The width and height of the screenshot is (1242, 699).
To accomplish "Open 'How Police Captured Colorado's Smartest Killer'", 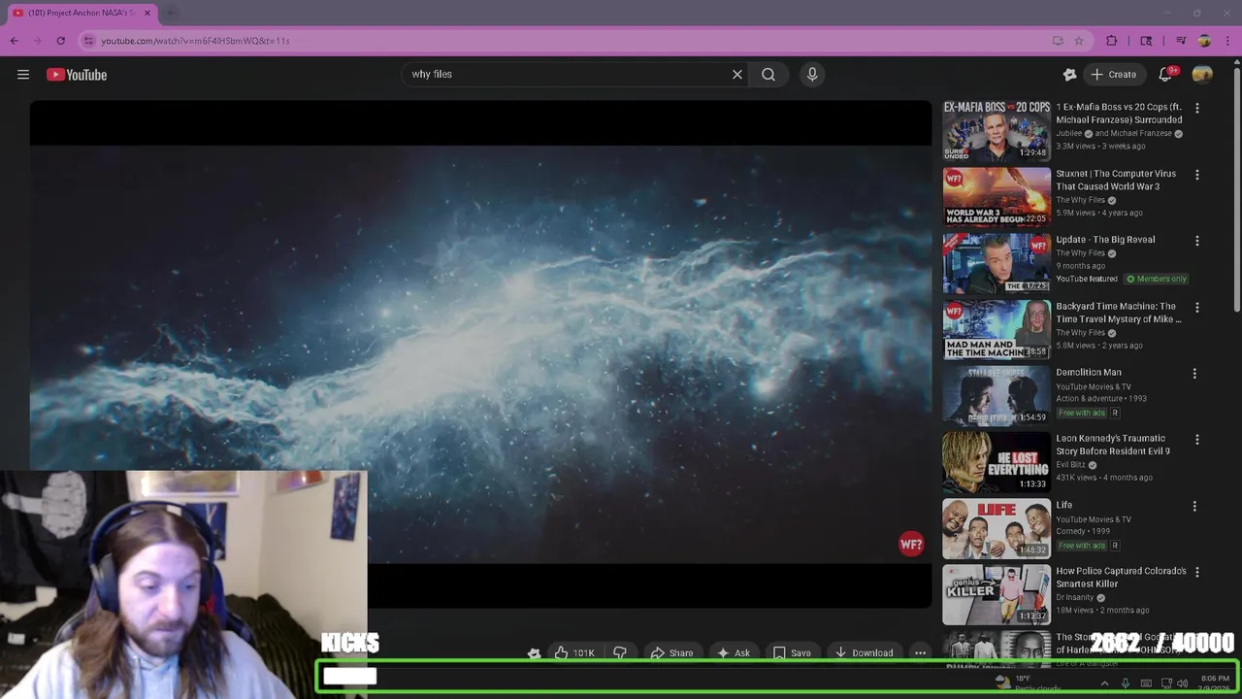I will (1121, 577).
